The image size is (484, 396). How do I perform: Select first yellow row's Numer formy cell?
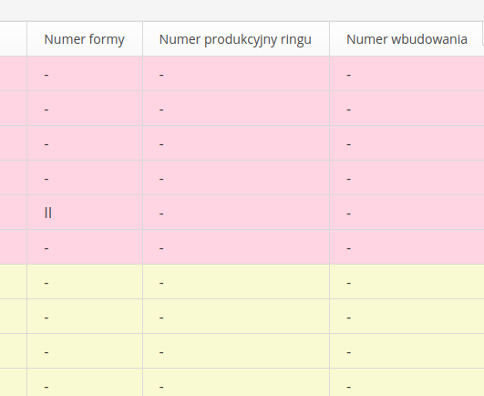click(x=85, y=281)
